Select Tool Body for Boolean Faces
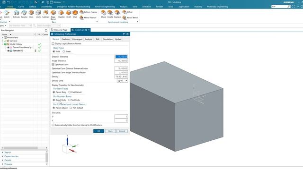This screenshot has height=170, width=303. tap(69, 100)
